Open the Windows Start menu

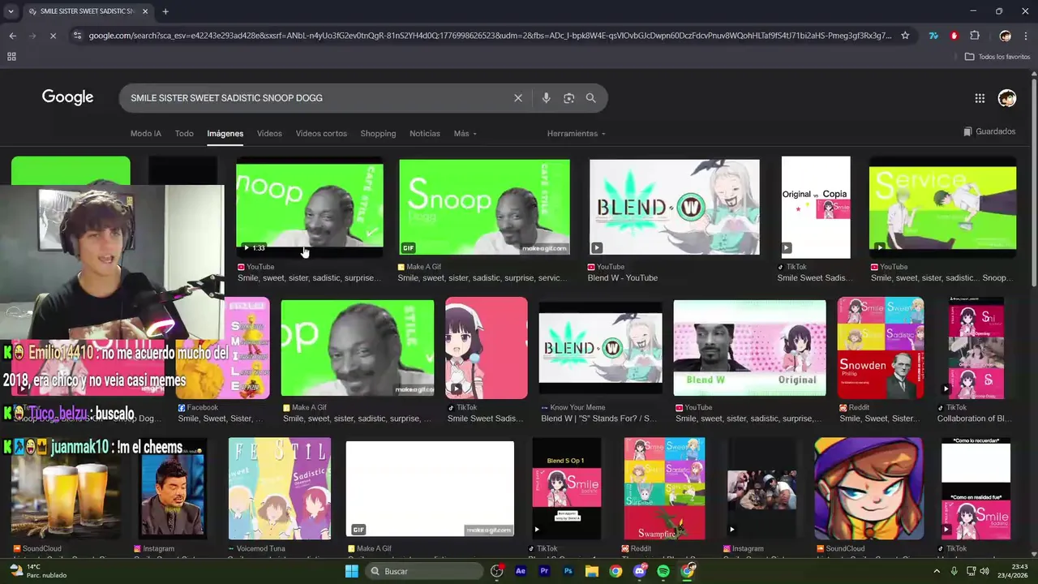tap(351, 571)
